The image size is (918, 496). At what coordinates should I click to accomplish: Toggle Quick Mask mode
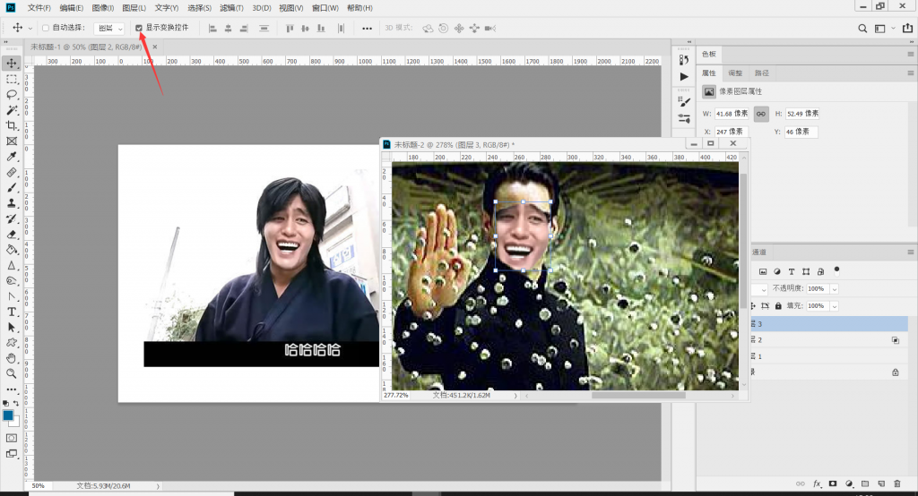click(12, 438)
